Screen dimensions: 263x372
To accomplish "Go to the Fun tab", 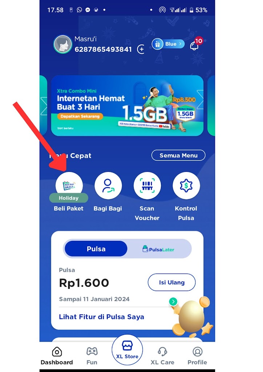I will pyautogui.click(x=92, y=356).
